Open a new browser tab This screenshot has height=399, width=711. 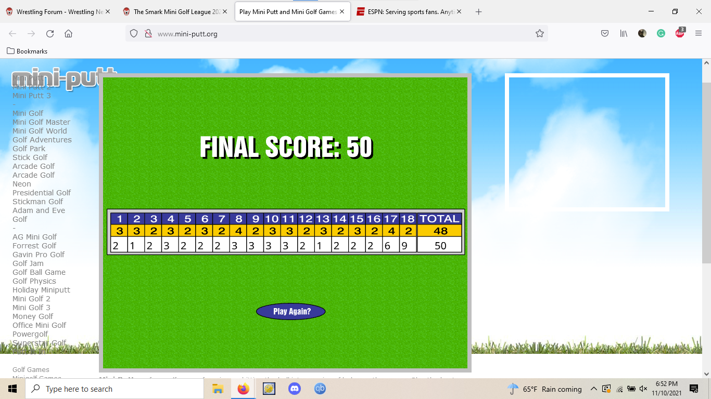click(x=479, y=12)
